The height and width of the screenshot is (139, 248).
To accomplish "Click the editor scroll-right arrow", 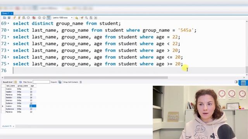I will [x=244, y=78].
